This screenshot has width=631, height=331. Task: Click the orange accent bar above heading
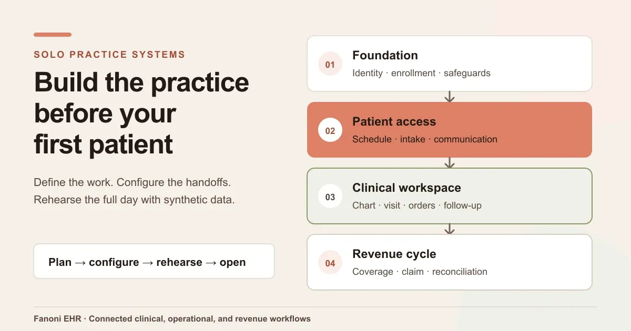pyautogui.click(x=53, y=35)
